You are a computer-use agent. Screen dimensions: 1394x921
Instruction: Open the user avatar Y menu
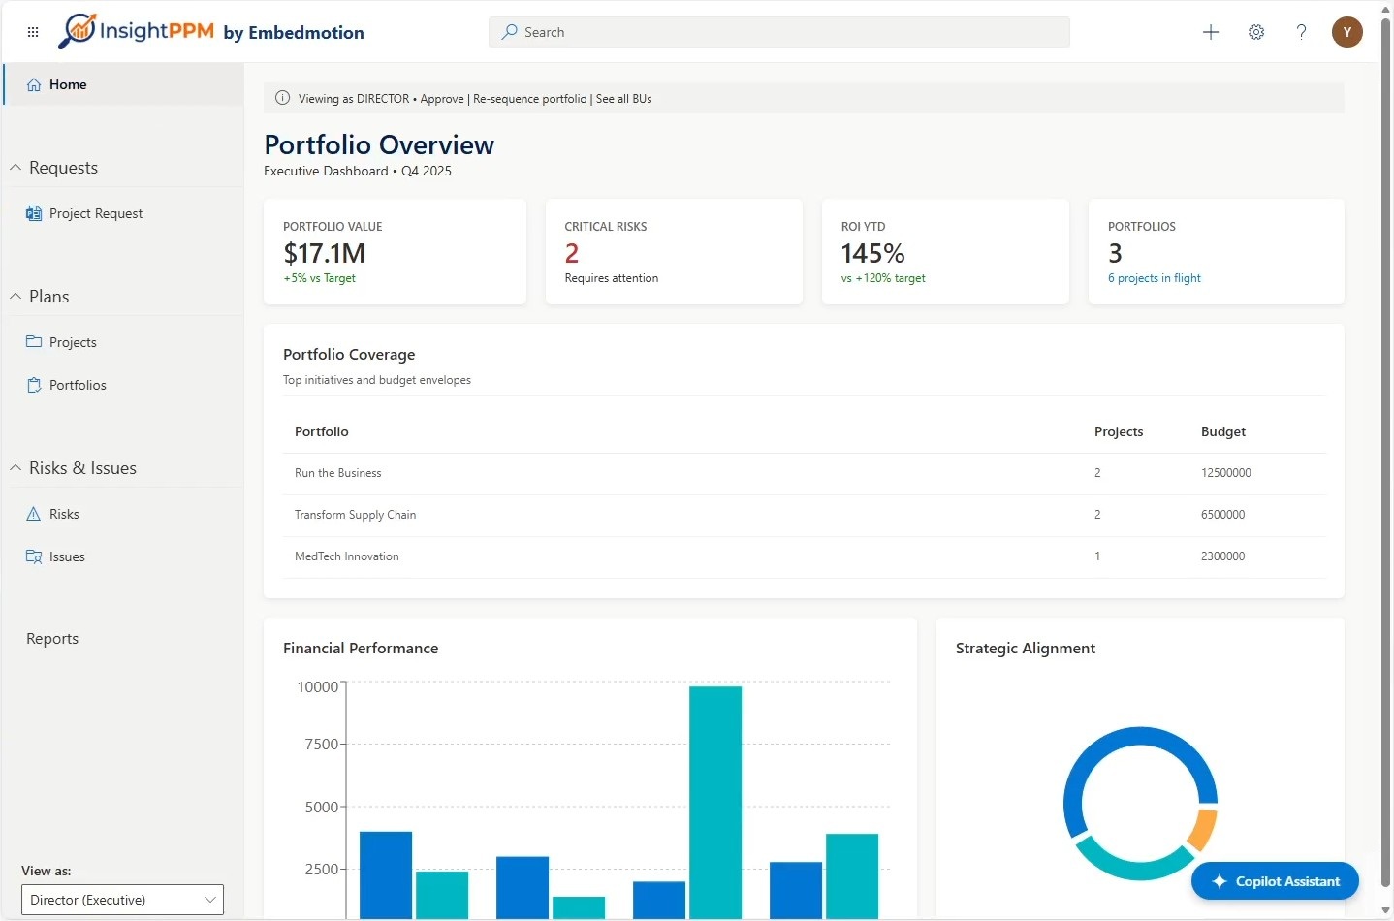[1347, 32]
